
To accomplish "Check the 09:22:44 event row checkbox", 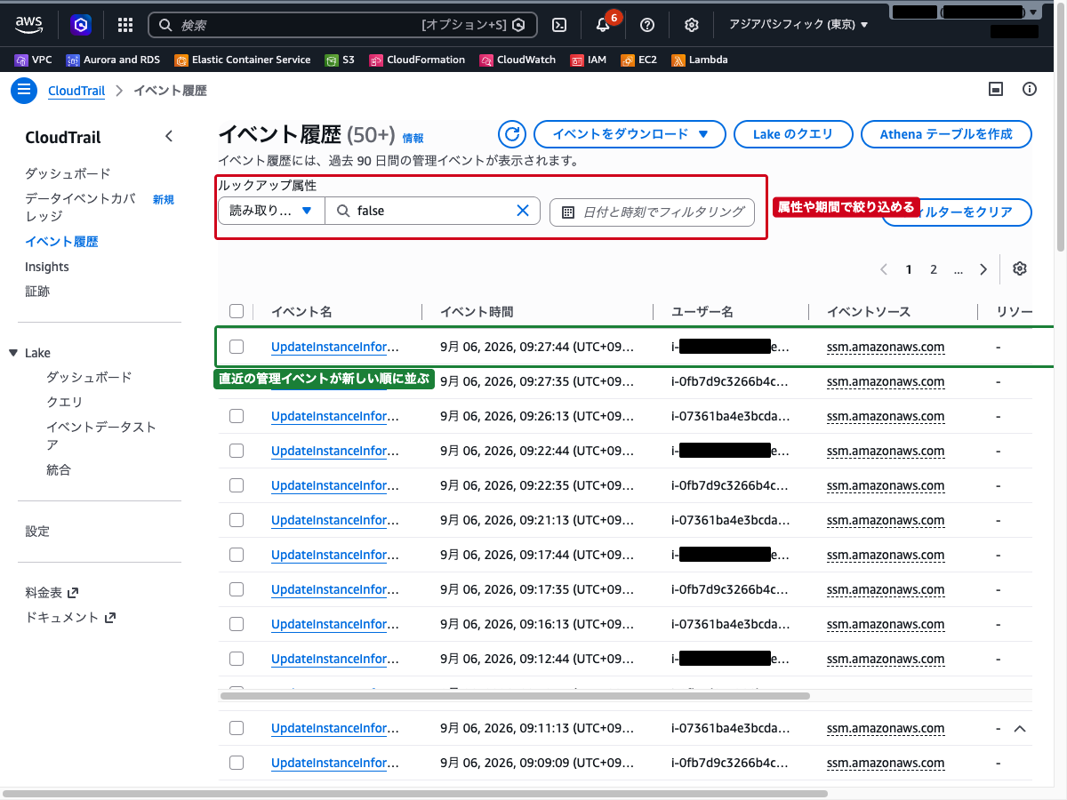I will pyautogui.click(x=237, y=451).
